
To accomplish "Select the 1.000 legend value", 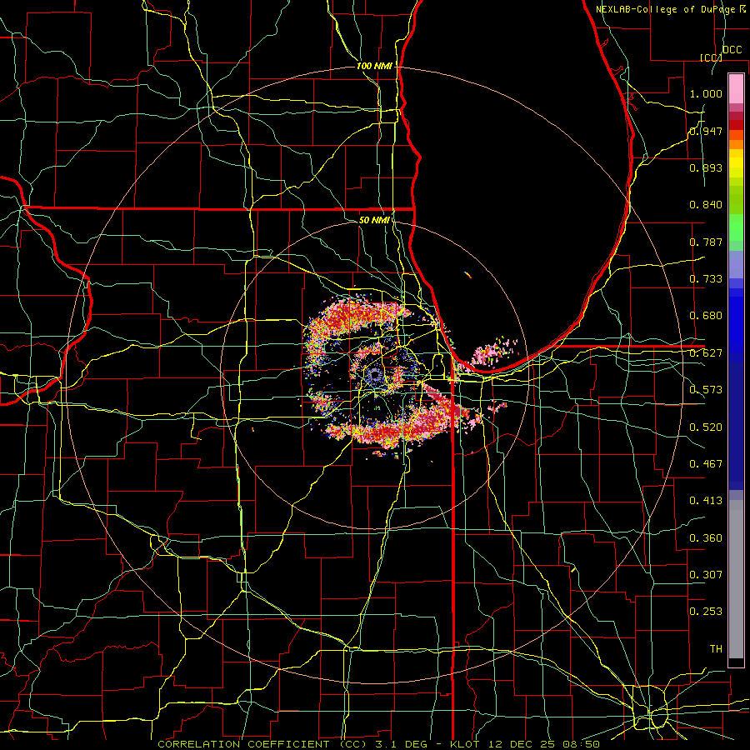I will [x=706, y=93].
